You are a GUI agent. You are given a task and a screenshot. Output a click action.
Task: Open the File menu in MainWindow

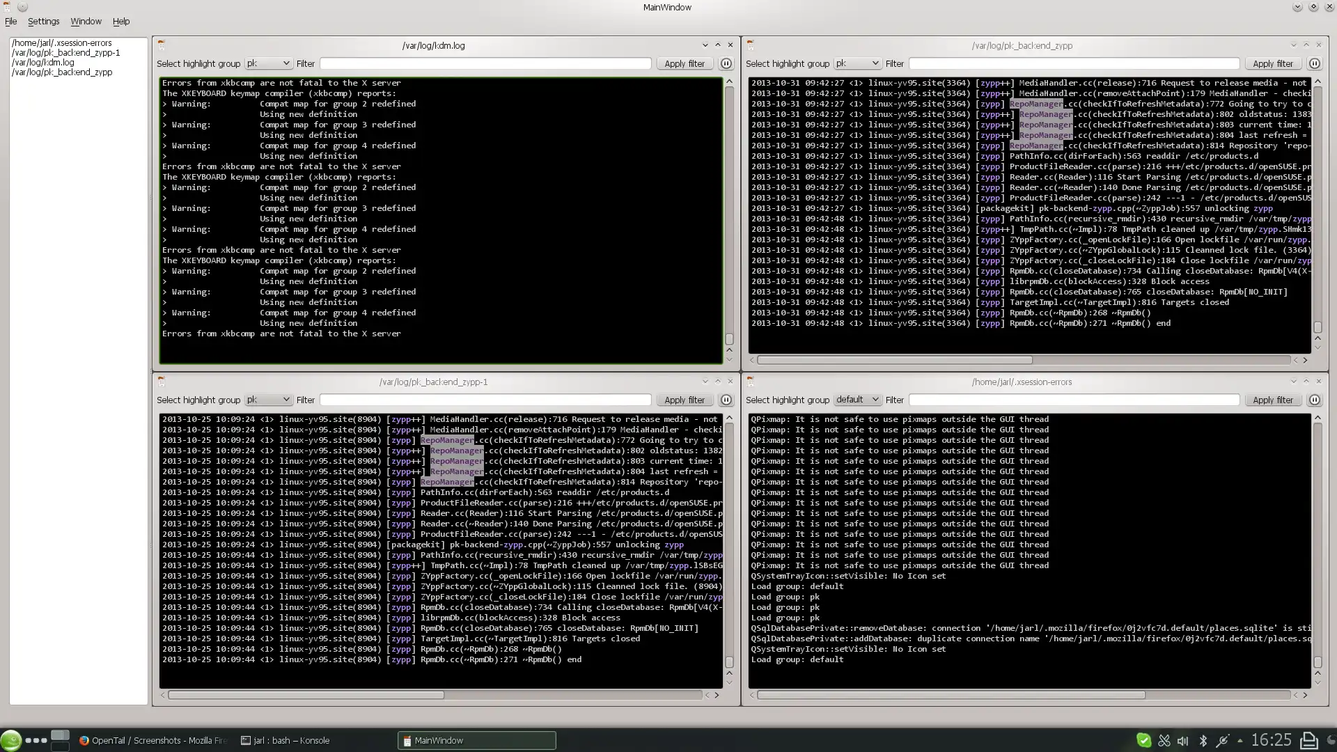[10, 20]
